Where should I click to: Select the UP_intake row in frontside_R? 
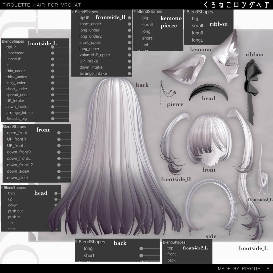(89, 61)
